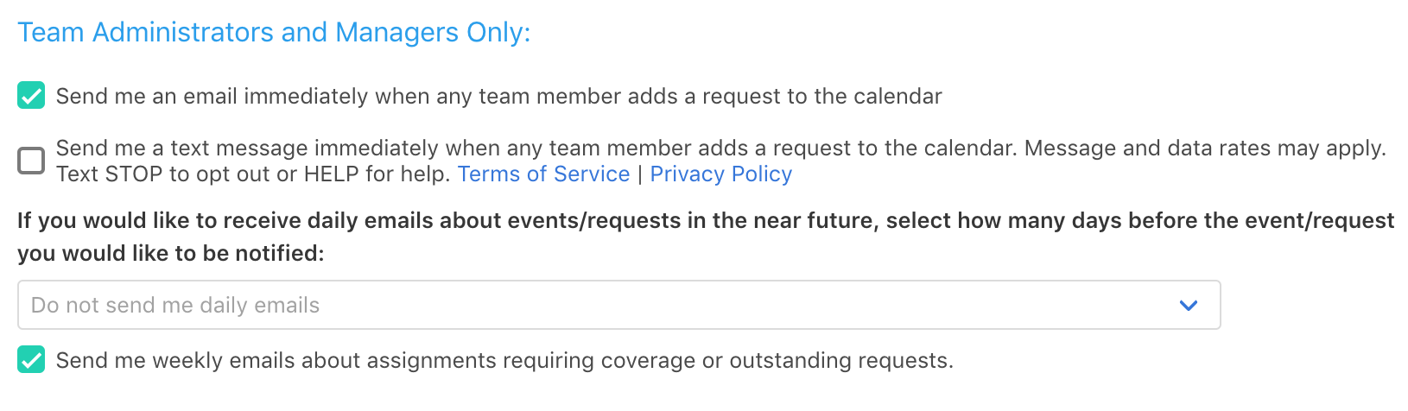Open the 'Do not send me daily emails' dropdown
Image resolution: width=1408 pixels, height=411 pixels.
click(618, 305)
